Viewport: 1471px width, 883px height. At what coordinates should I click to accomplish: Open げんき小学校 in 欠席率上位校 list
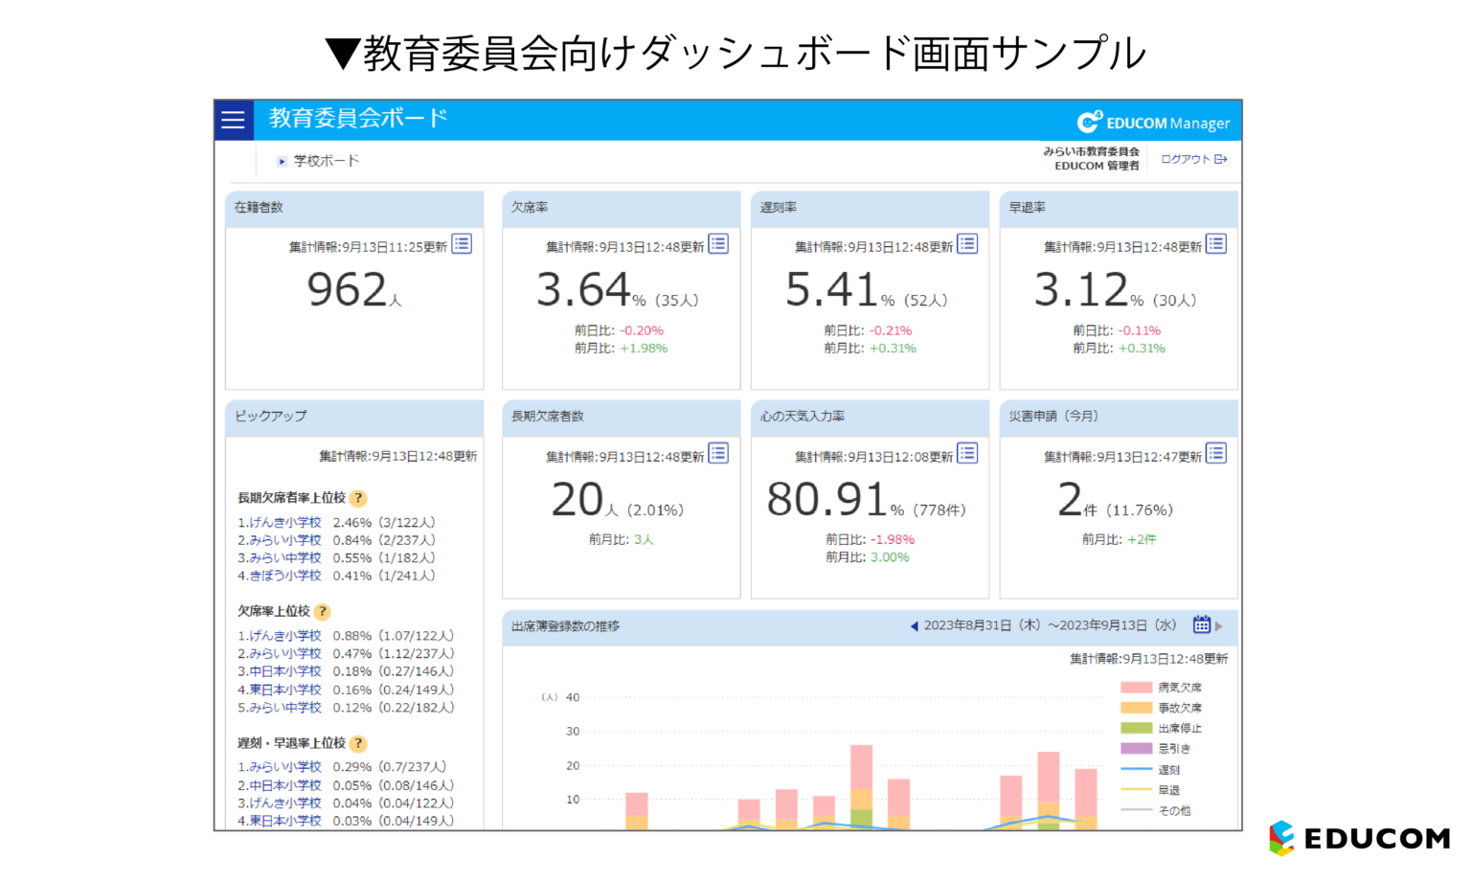click(x=279, y=634)
